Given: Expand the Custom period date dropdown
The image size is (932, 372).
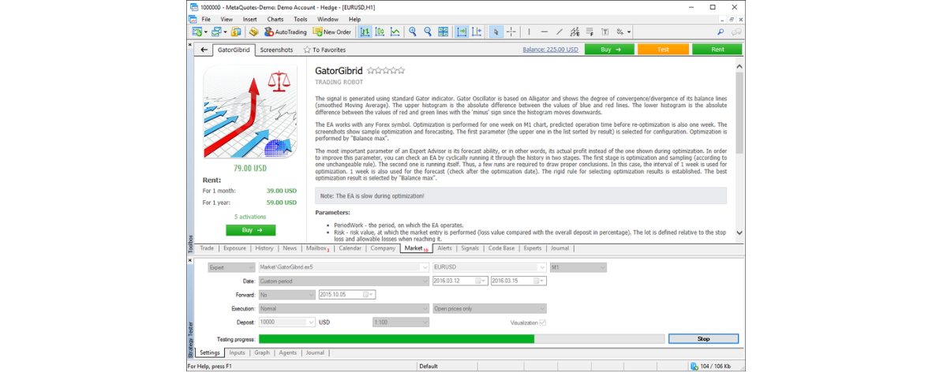Looking at the screenshot, I should click(343, 281).
